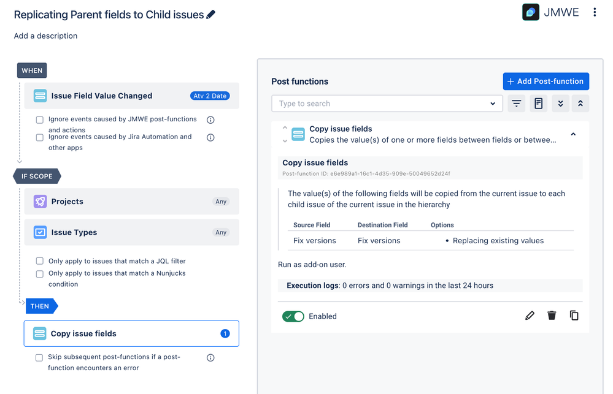Click the Copy issue fields icon in Post functions list
The height and width of the screenshot is (394, 613).
[298, 134]
